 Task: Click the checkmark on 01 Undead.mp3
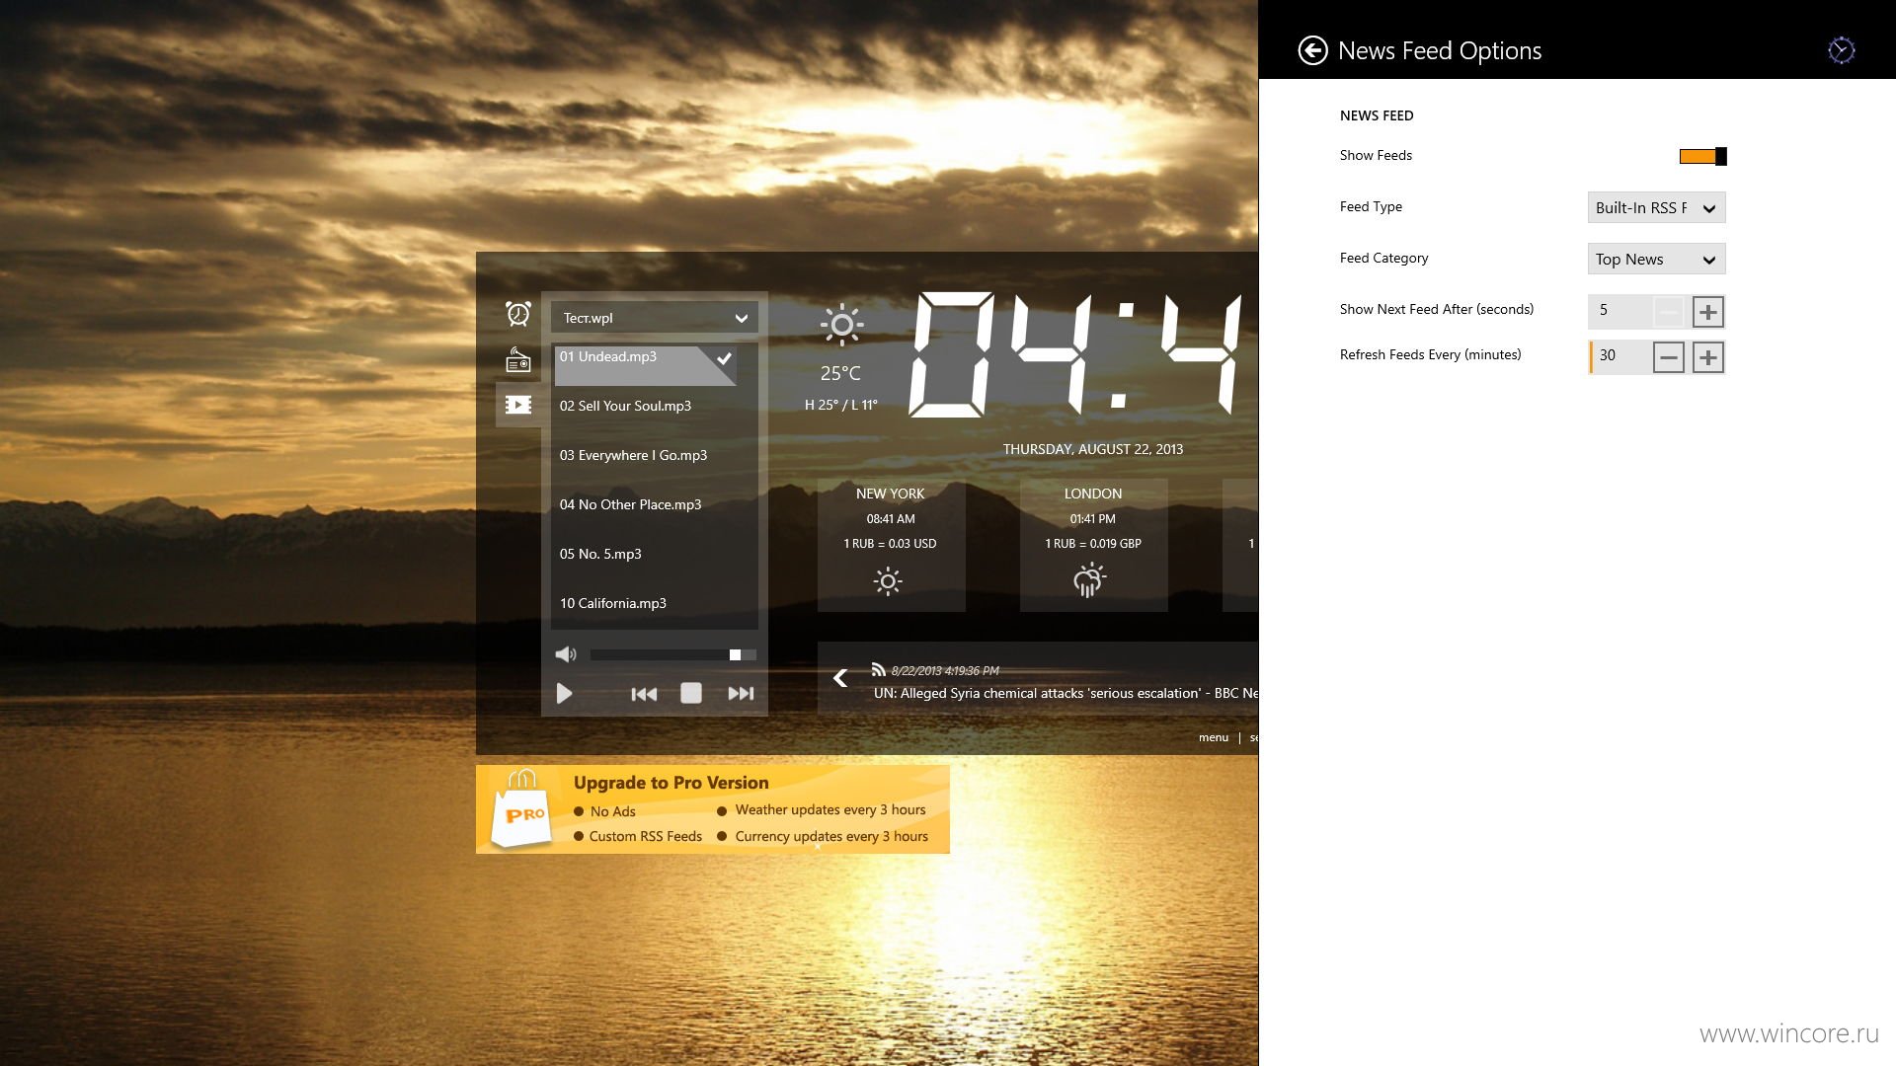[x=725, y=357]
